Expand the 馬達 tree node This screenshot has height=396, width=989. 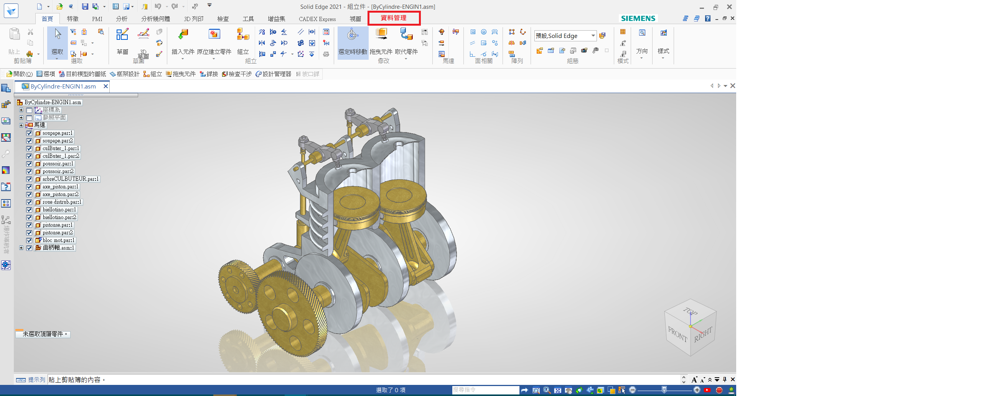21,125
